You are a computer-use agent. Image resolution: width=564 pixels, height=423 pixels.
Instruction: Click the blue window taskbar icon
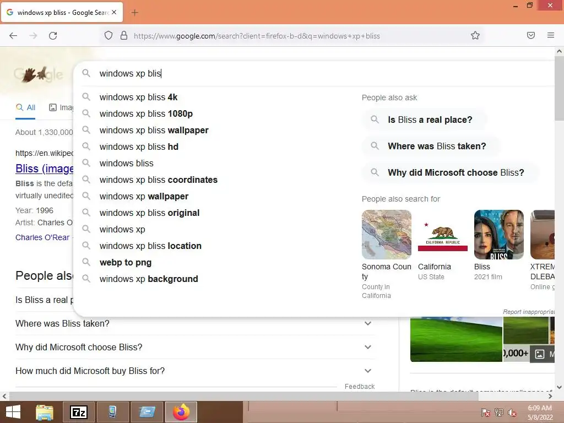click(147, 412)
